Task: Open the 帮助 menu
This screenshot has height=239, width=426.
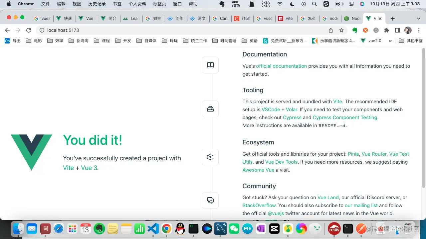Action: pos(193,4)
